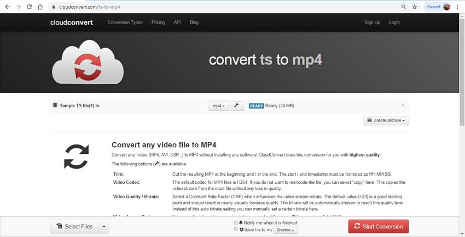
Task: Click the CloudConvert cloud logo image
Action: click(88, 62)
